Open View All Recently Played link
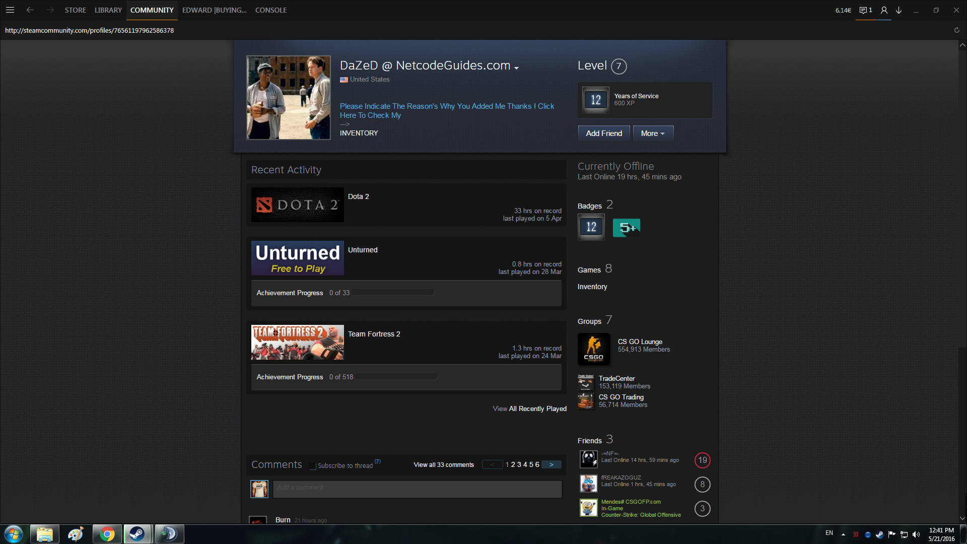Viewport: 967px width, 544px height. click(529, 409)
